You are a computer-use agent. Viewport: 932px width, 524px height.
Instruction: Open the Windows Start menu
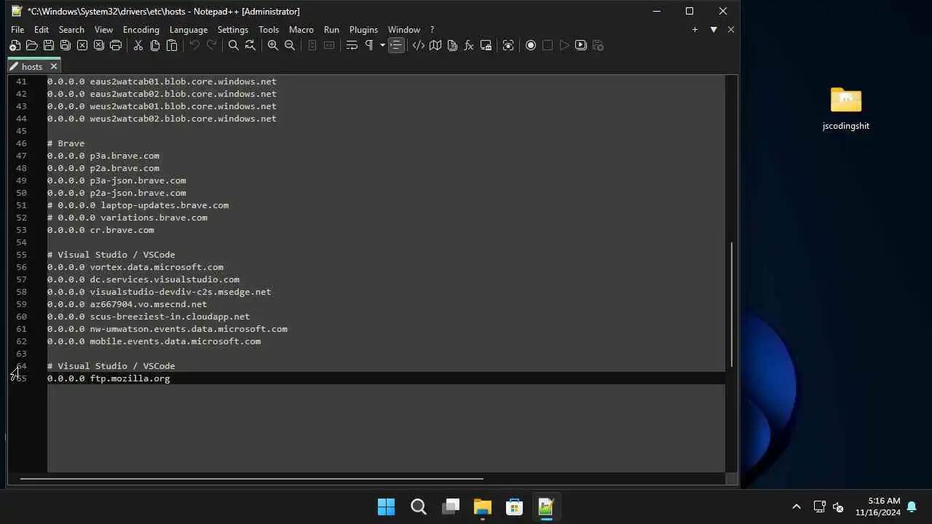coord(386,507)
